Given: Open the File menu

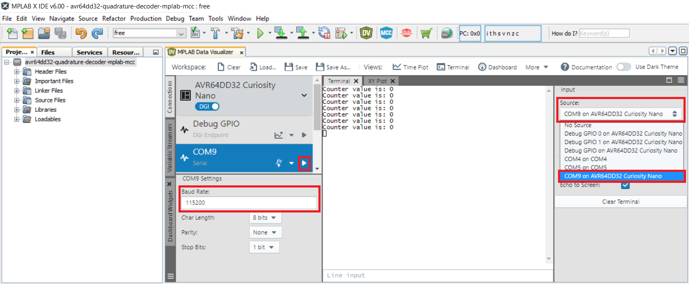Looking at the screenshot, I should coord(7,19).
